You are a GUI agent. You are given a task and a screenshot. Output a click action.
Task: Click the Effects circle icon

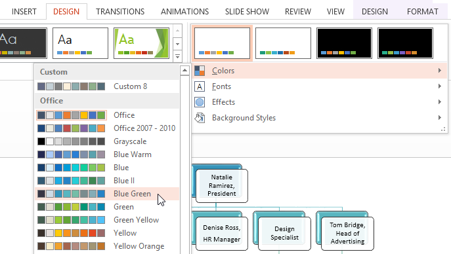point(200,102)
